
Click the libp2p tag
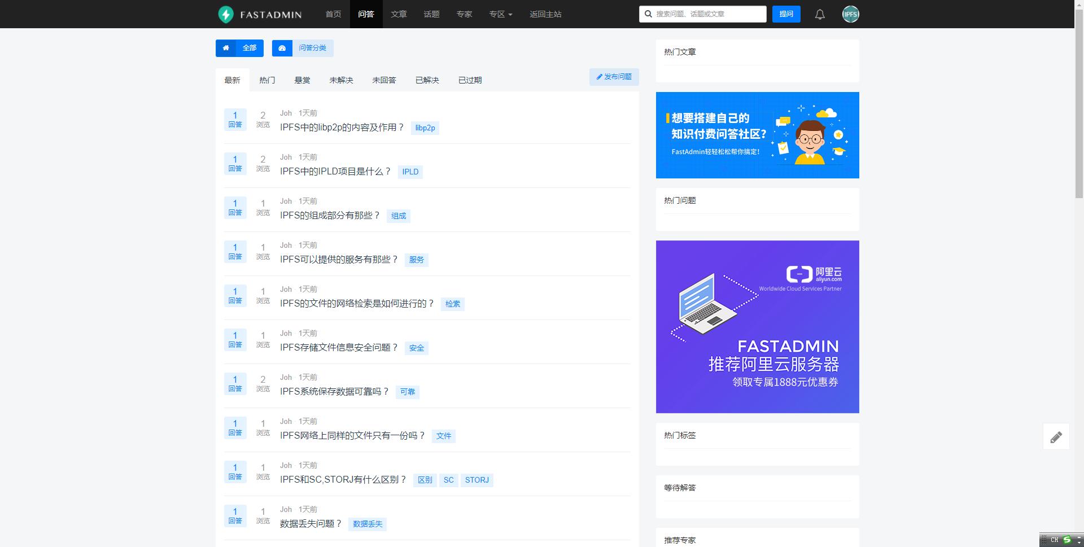(x=425, y=128)
